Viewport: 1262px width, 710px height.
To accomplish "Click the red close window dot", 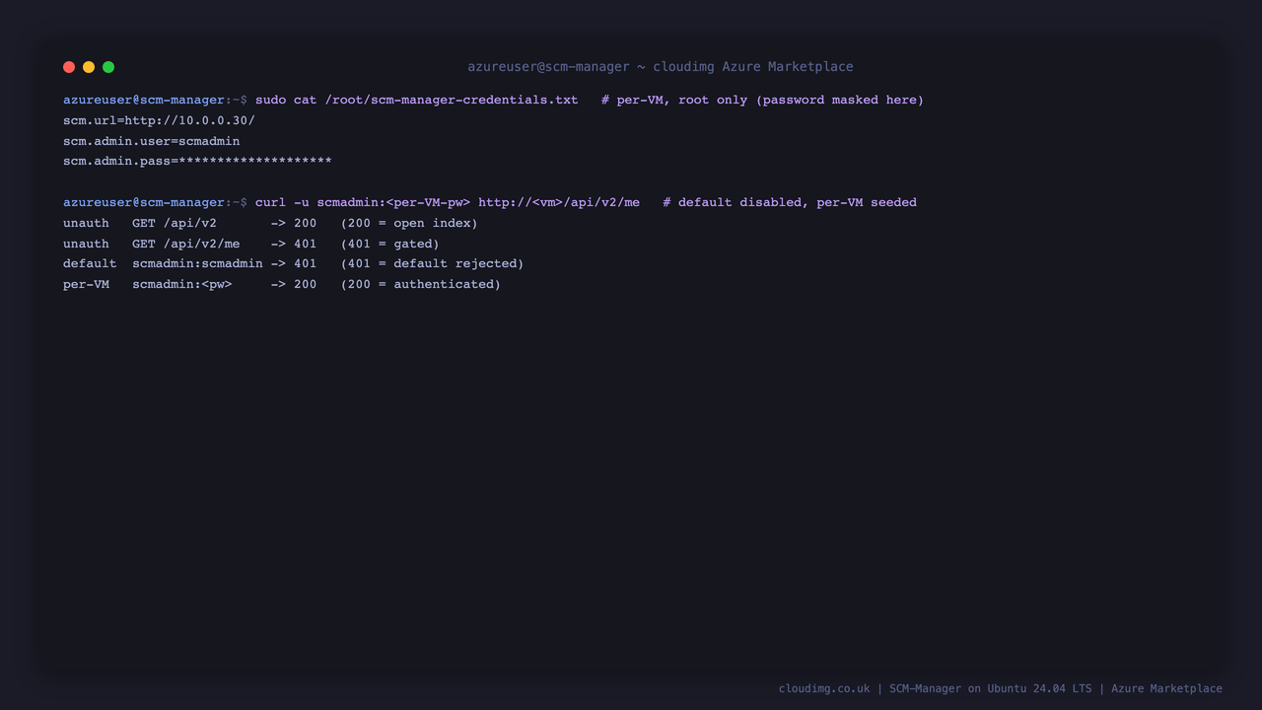I will 69,67.
